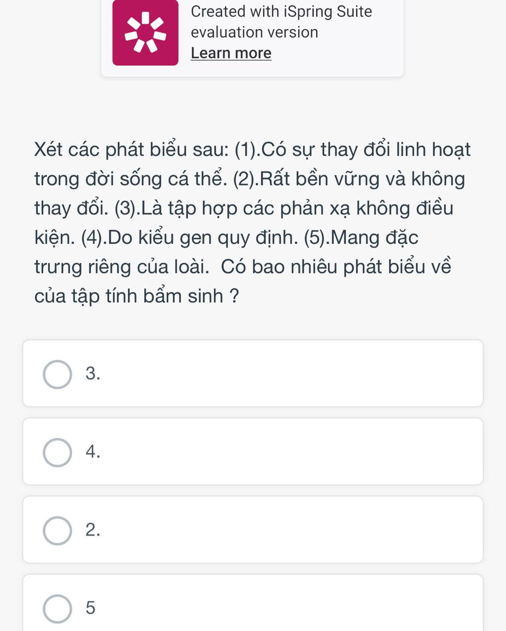Choose the text label '4.' answer
Viewport: 506px width, 631px height.
coord(92,452)
